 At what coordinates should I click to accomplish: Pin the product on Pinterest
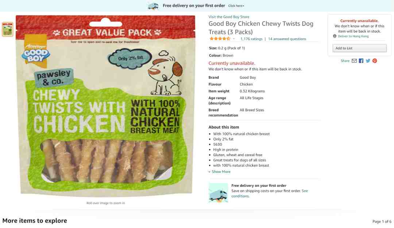pyautogui.click(x=375, y=61)
